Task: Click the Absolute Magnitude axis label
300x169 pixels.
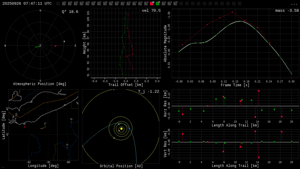Action: coord(165,43)
